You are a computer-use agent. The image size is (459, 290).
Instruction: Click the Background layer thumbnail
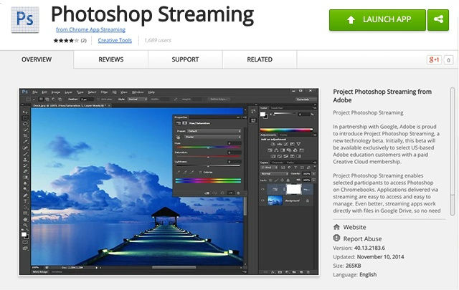point(275,200)
